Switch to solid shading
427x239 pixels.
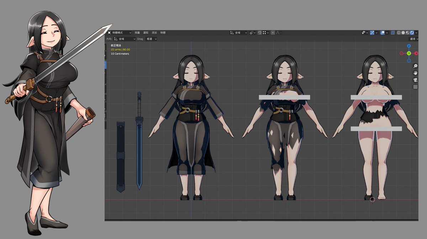[403, 33]
